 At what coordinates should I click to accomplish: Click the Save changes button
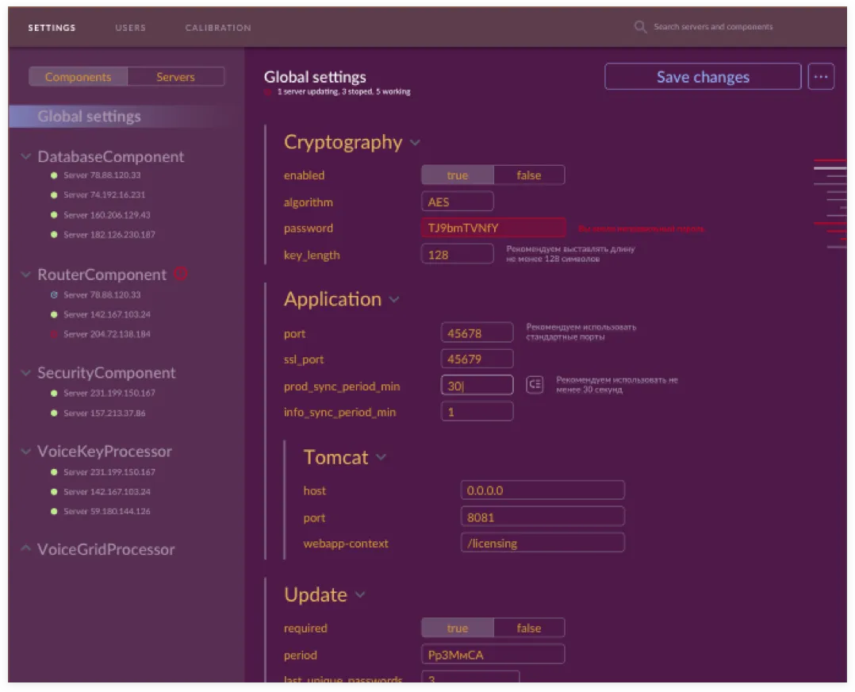click(x=702, y=77)
